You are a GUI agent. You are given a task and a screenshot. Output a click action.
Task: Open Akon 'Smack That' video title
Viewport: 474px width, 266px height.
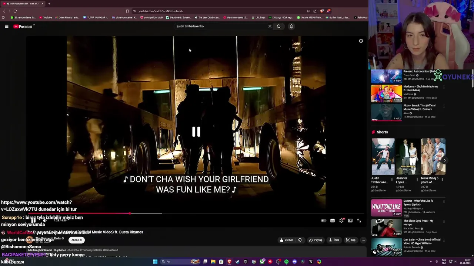coord(419,107)
